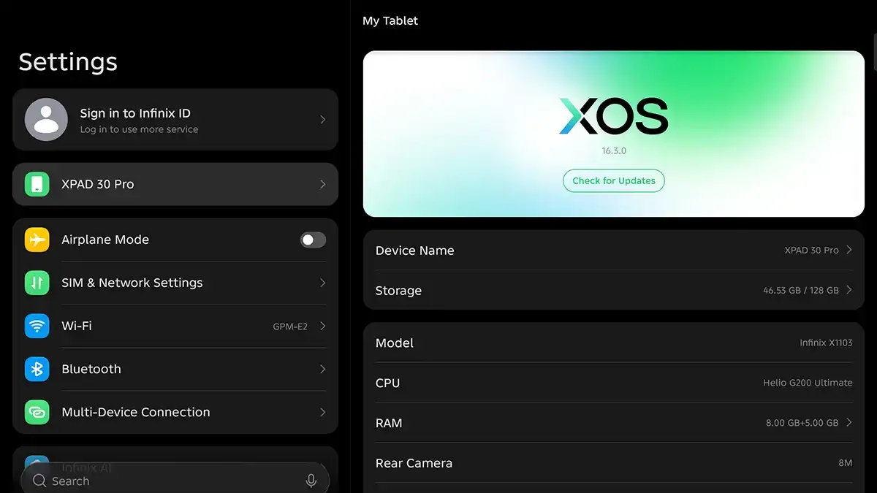Click the 8M rear camera value
This screenshot has width=877, height=493.
[846, 463]
